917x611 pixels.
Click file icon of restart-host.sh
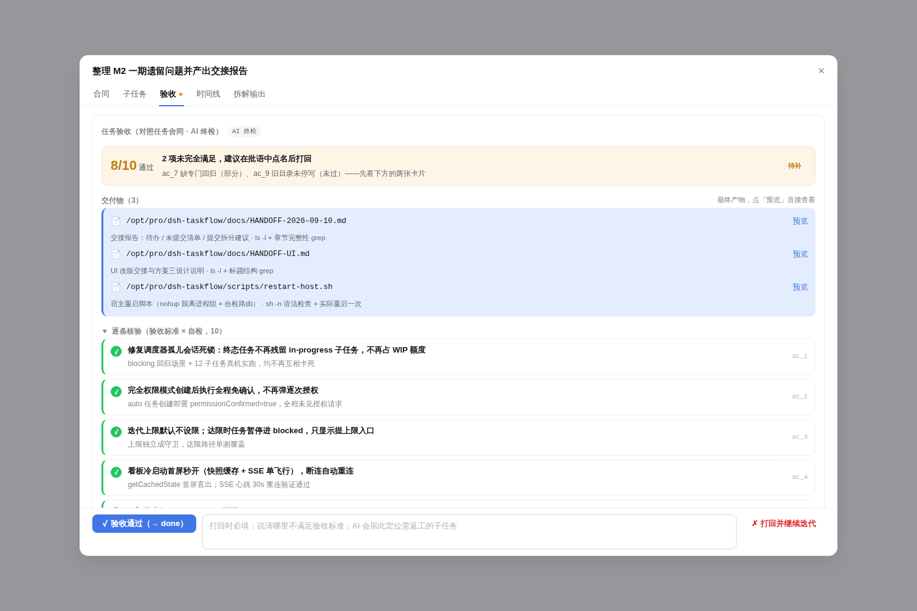point(116,287)
